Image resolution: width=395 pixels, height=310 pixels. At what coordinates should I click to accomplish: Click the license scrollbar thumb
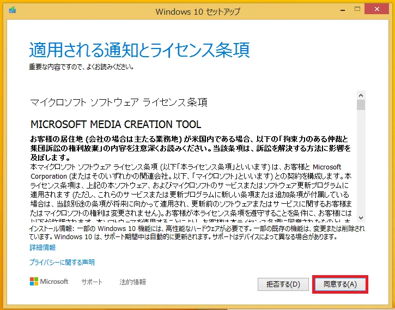360,105
